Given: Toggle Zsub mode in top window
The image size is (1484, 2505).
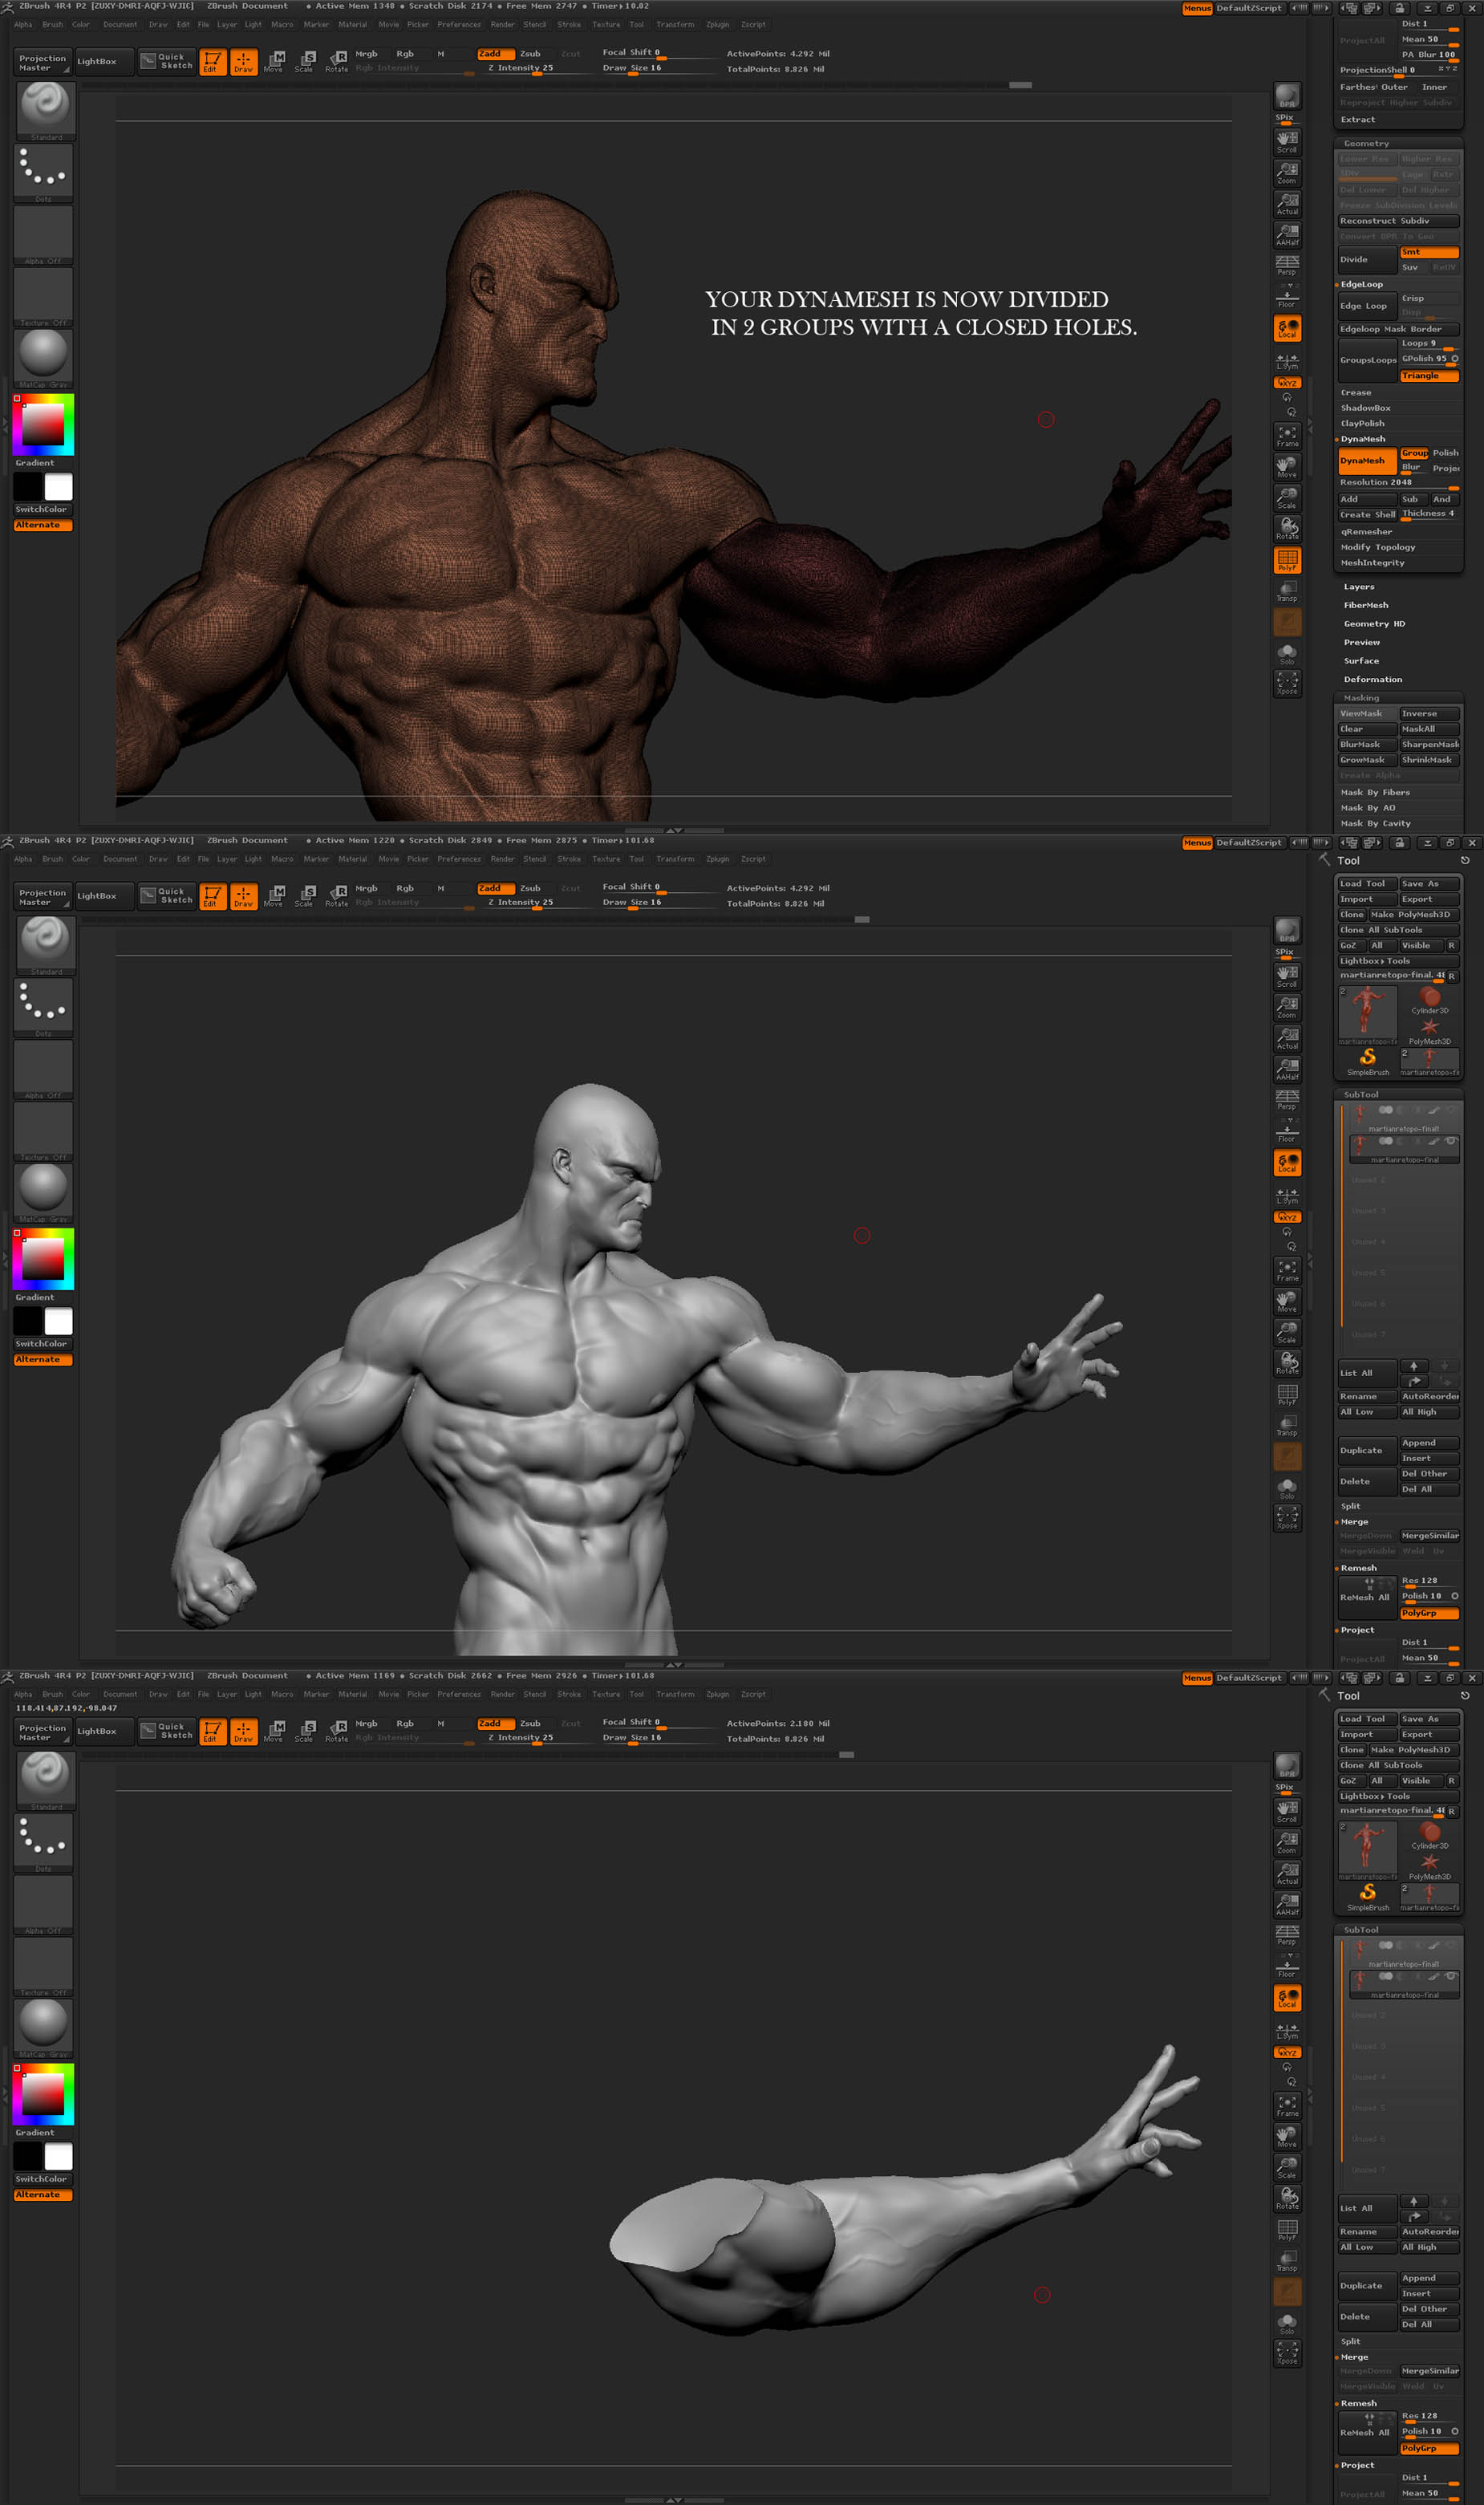Looking at the screenshot, I should [x=531, y=54].
